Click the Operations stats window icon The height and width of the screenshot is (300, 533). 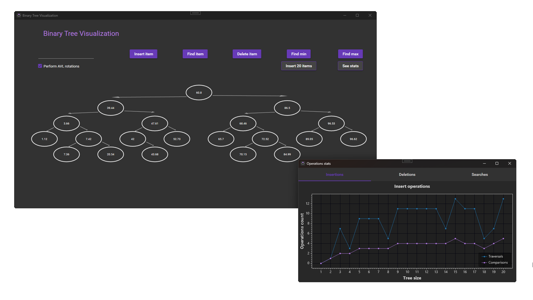[303, 163]
